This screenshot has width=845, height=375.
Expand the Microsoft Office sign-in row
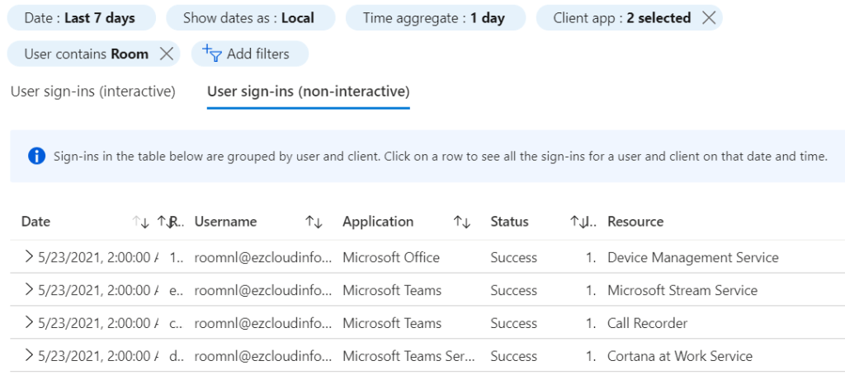point(29,257)
